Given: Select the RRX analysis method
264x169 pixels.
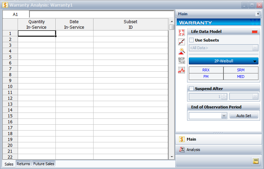Looking at the screenshot, I should pos(206,70).
